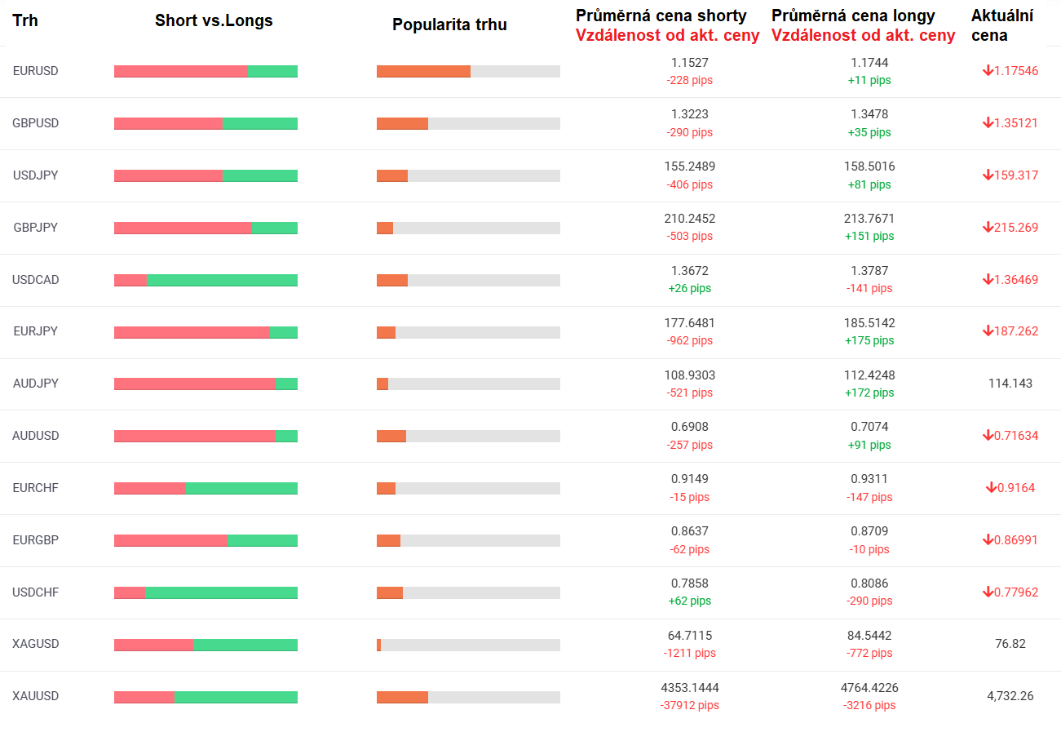1061x732 pixels.
Task: Click the USDCAD green longs bar
Action: click(222, 280)
